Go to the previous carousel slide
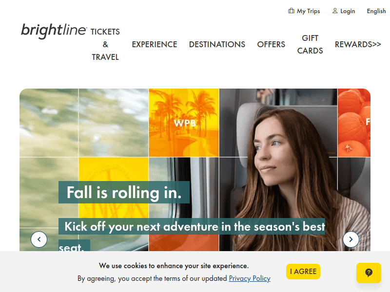 pos(39,239)
